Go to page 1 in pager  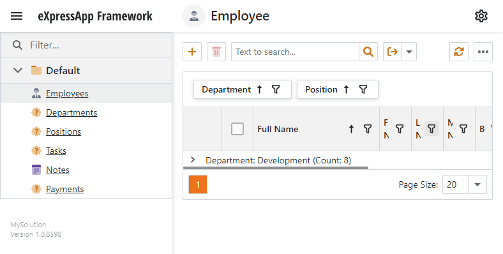pyautogui.click(x=198, y=184)
